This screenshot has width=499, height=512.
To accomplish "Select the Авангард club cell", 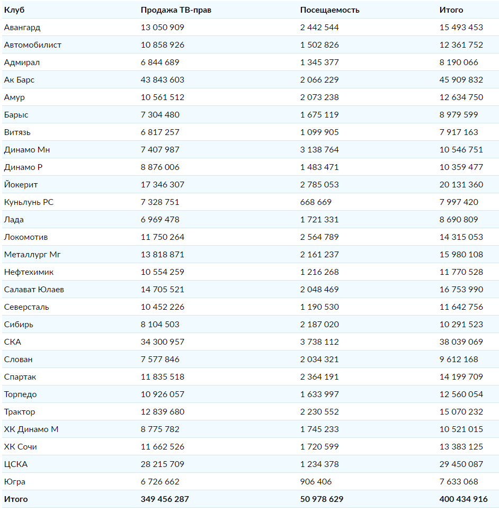I will point(22,28).
